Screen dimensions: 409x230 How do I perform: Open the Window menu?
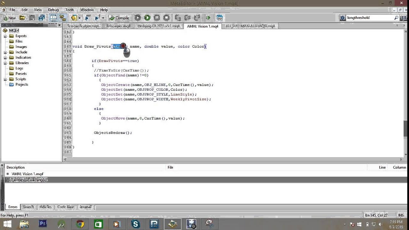tap(87, 10)
